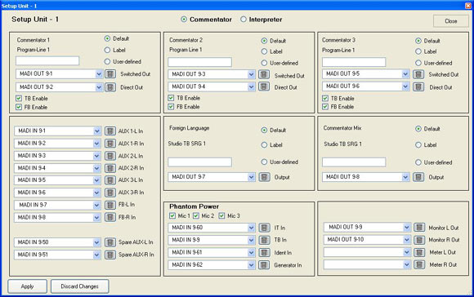Click the icon button next to AUX 3-R In
This screenshot has width=474, height=297.
click(x=110, y=193)
